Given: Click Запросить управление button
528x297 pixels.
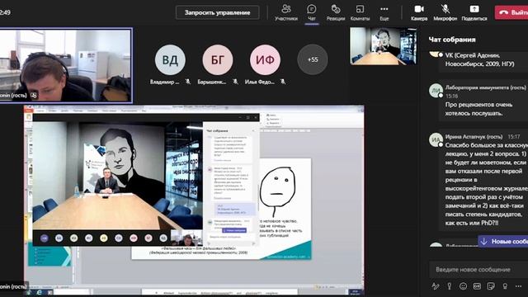Looking at the screenshot, I should pyautogui.click(x=218, y=12).
